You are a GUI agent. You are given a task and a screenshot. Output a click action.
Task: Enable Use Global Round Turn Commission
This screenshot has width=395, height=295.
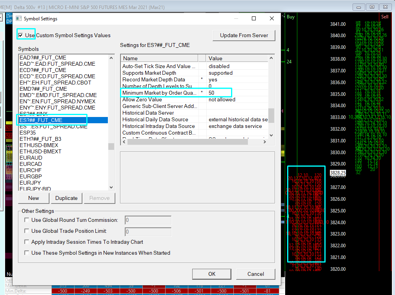26,220
